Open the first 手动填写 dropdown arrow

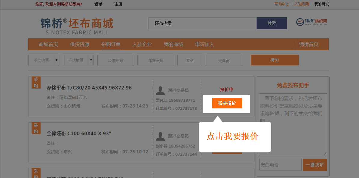(x=56, y=60)
